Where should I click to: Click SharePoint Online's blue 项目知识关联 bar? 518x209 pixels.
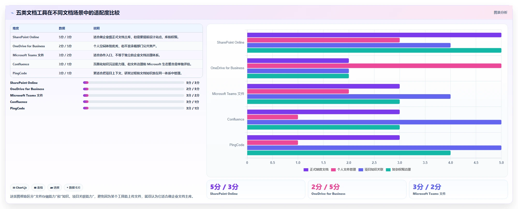coord(349,45)
